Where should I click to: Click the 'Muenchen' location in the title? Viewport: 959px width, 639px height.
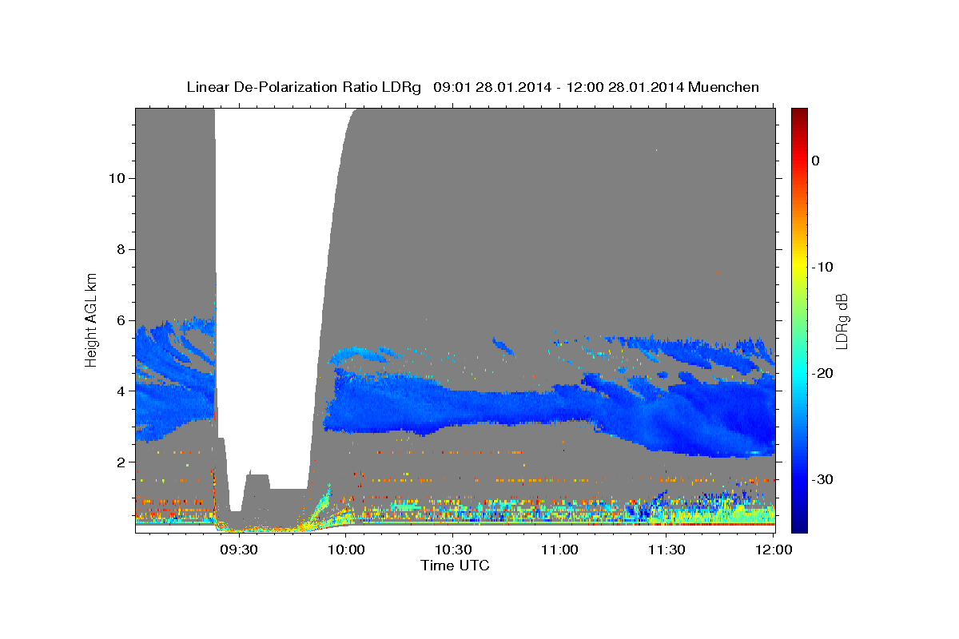tap(724, 87)
